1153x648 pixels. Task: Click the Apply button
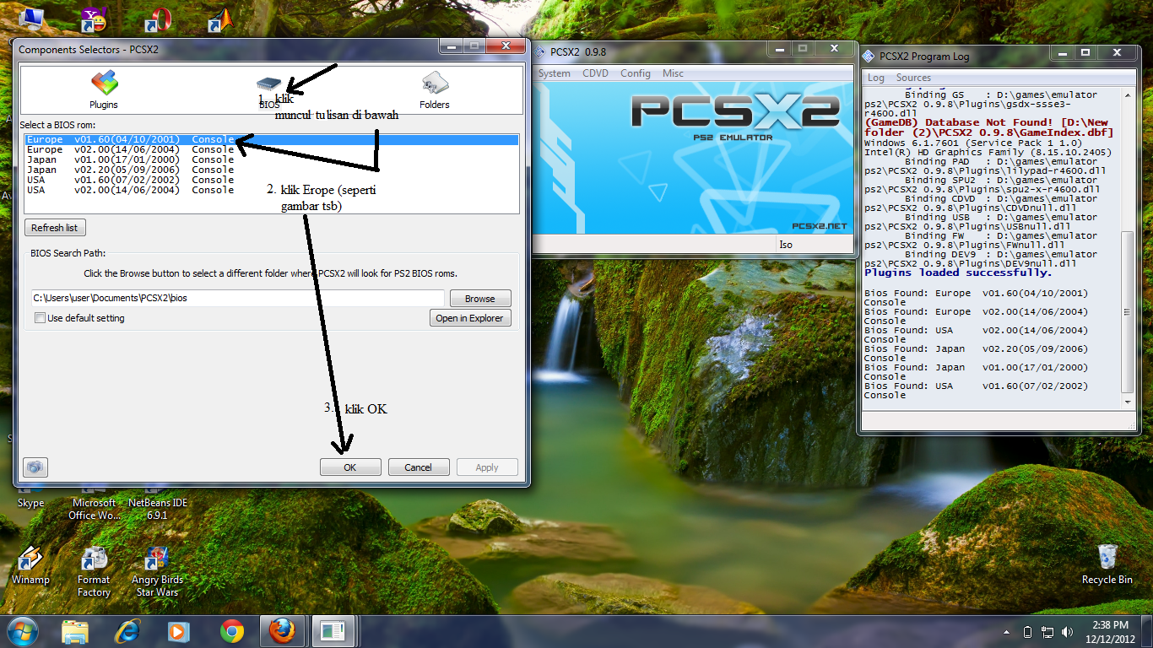(x=487, y=467)
